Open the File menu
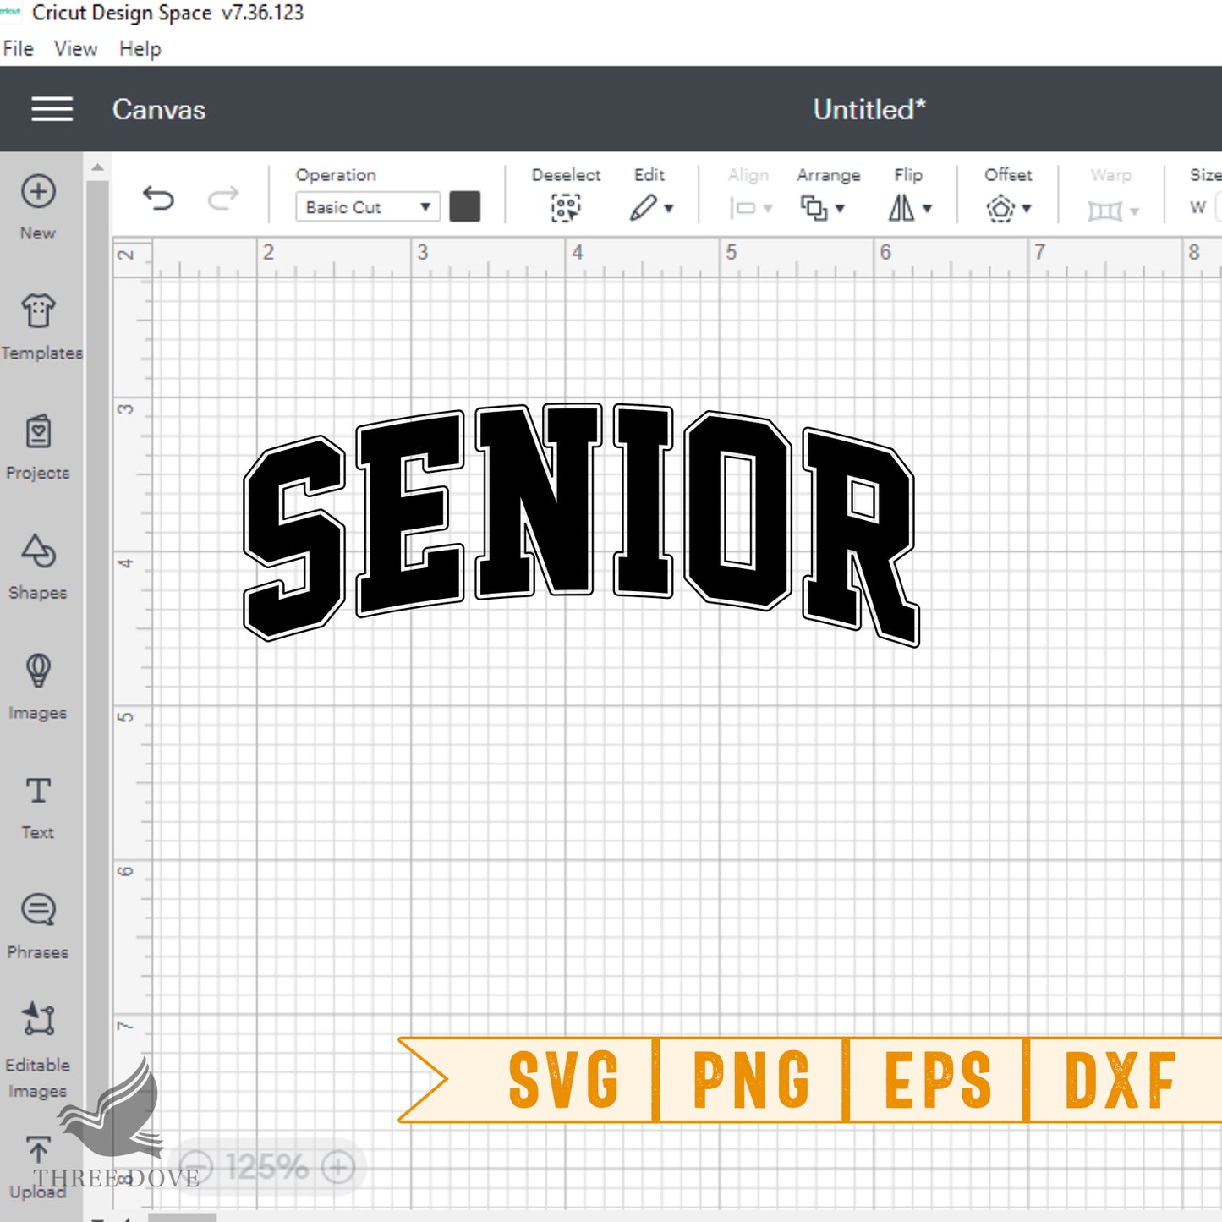The image size is (1222, 1222). (18, 49)
